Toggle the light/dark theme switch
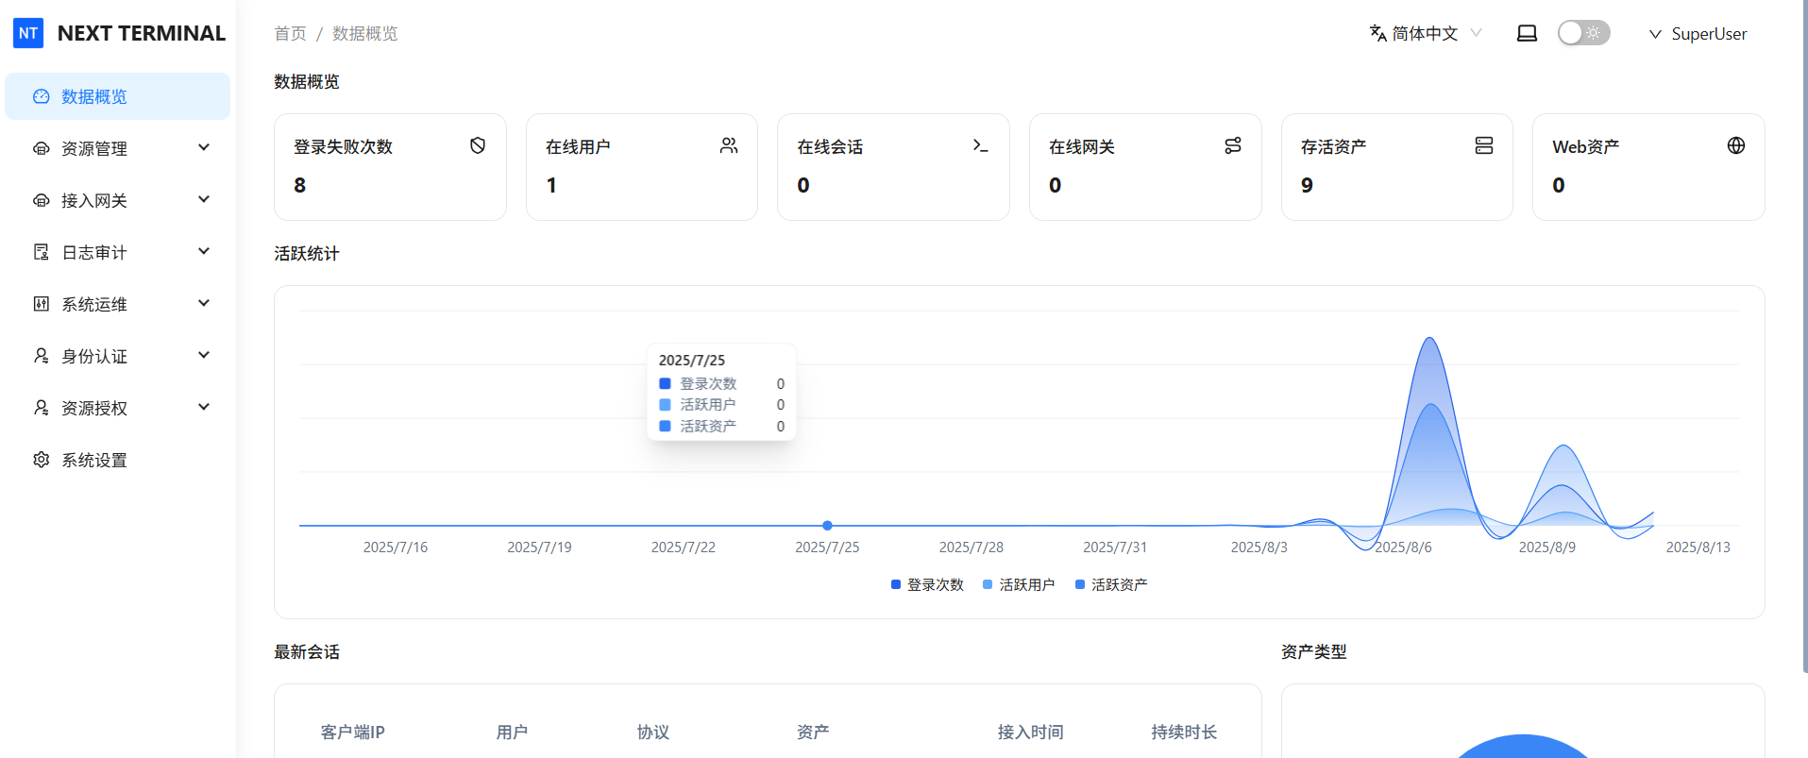This screenshot has height=758, width=1808. click(1583, 33)
